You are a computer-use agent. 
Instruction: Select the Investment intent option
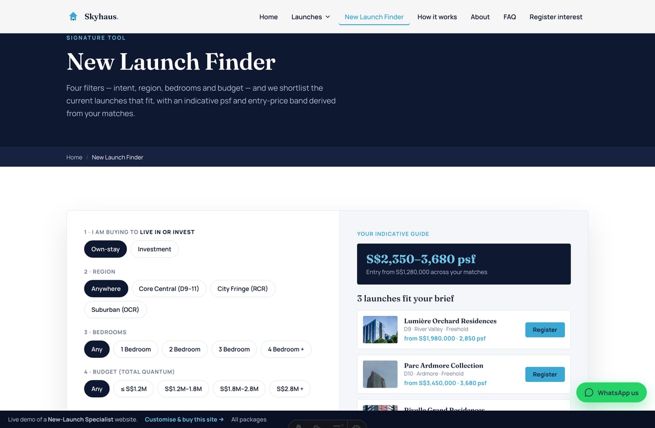point(155,249)
